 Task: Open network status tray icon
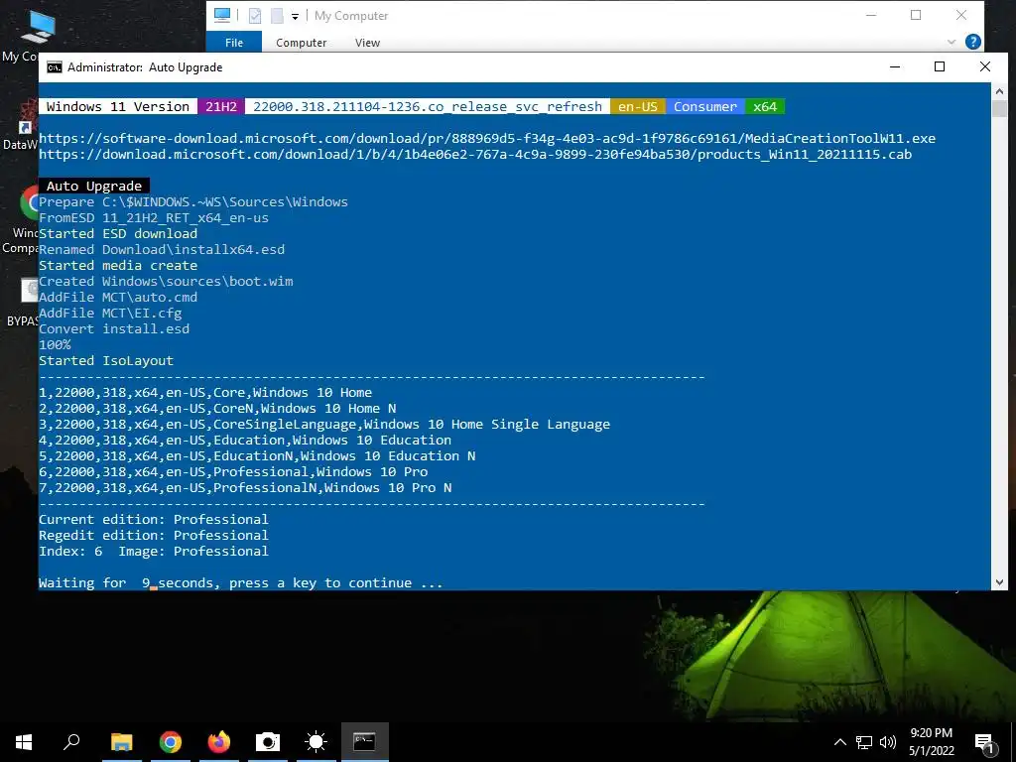click(x=864, y=742)
